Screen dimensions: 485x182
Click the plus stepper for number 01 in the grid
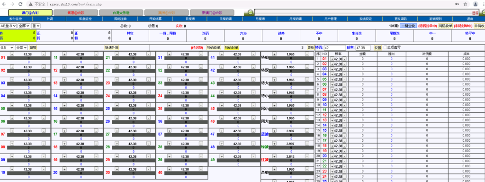(12, 54)
